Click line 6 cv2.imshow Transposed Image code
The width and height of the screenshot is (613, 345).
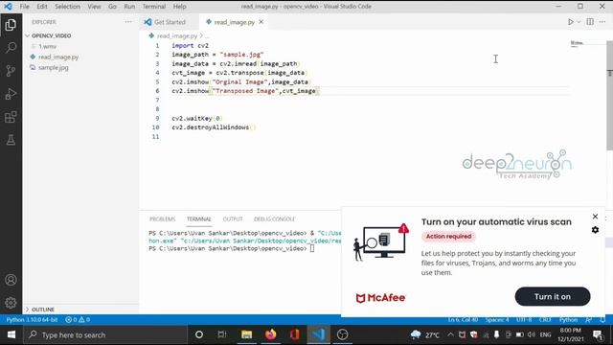point(245,91)
